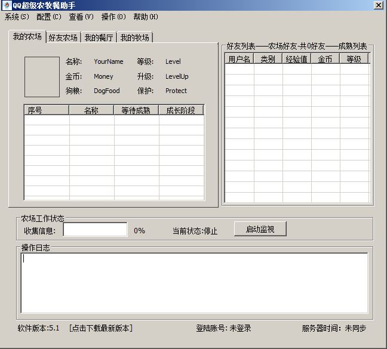The width and height of the screenshot is (387, 349).
Task: Click the Protect value text
Action: (176, 91)
